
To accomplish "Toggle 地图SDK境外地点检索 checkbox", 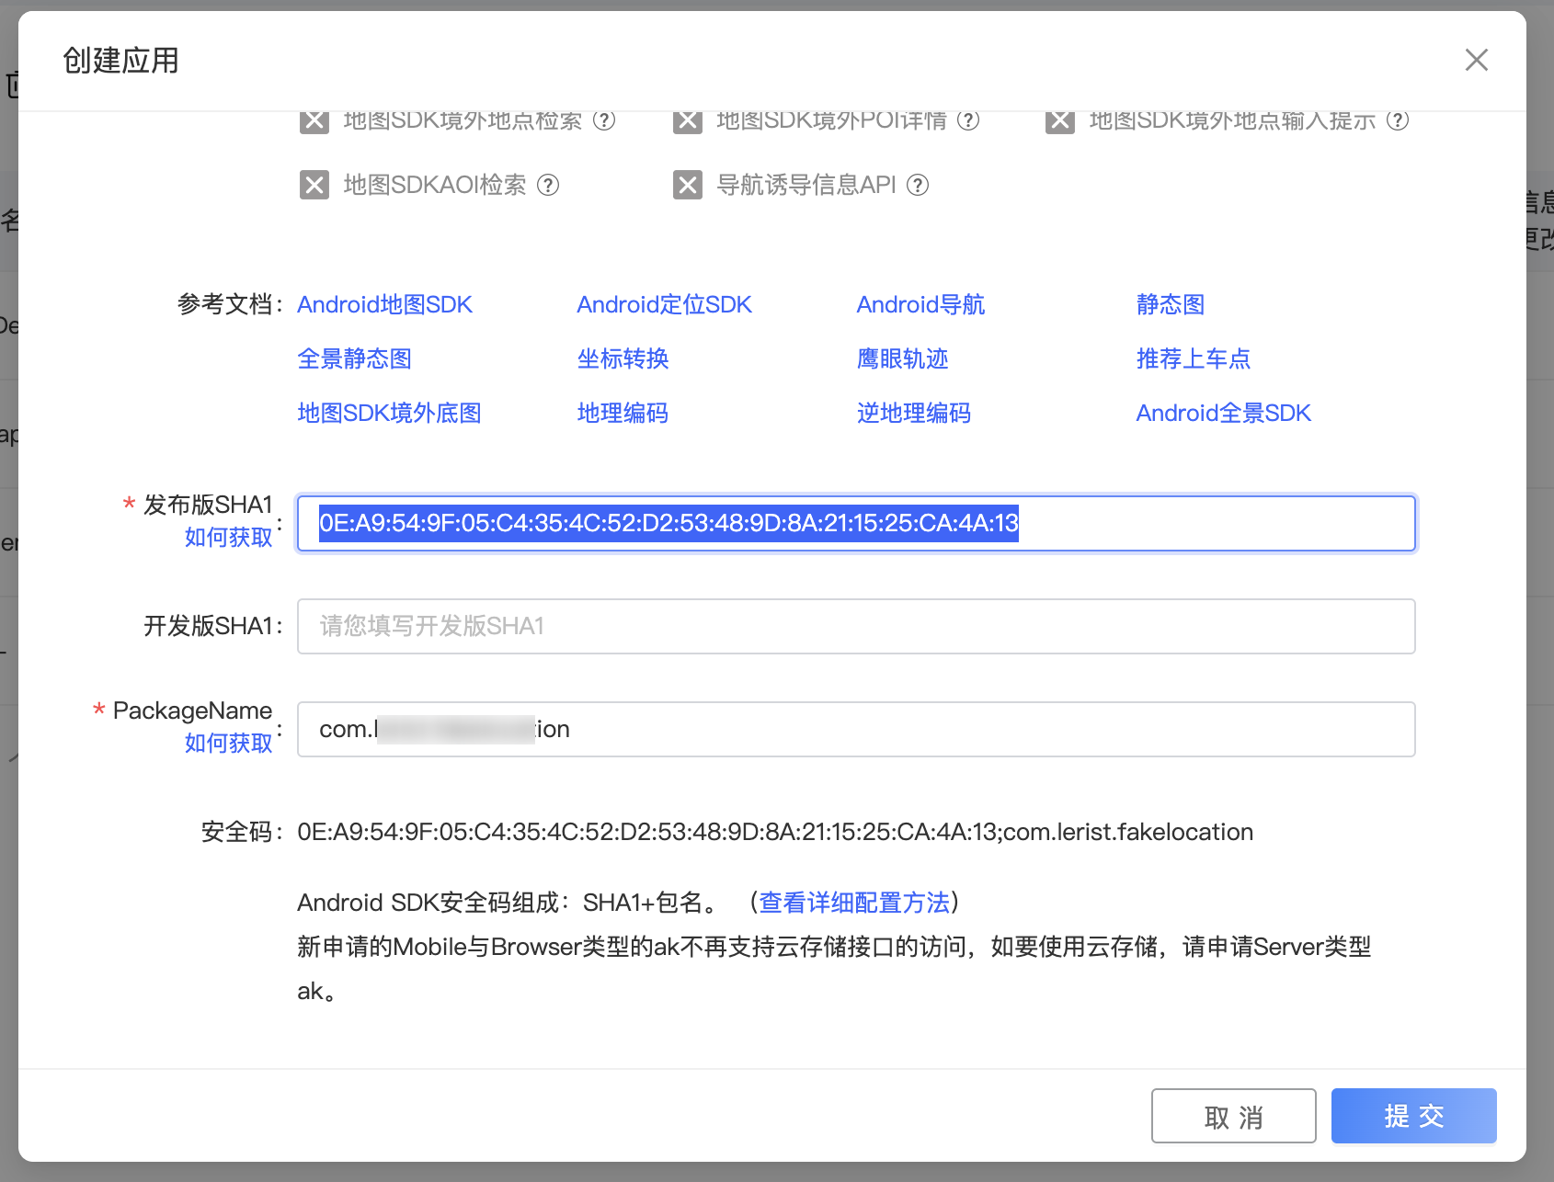I will (314, 121).
